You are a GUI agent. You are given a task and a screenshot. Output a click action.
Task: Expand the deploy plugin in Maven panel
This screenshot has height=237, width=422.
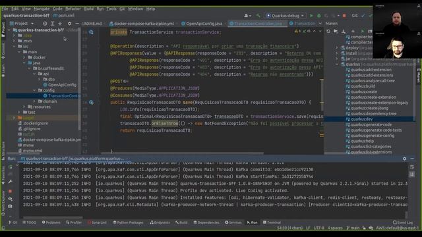(337, 48)
